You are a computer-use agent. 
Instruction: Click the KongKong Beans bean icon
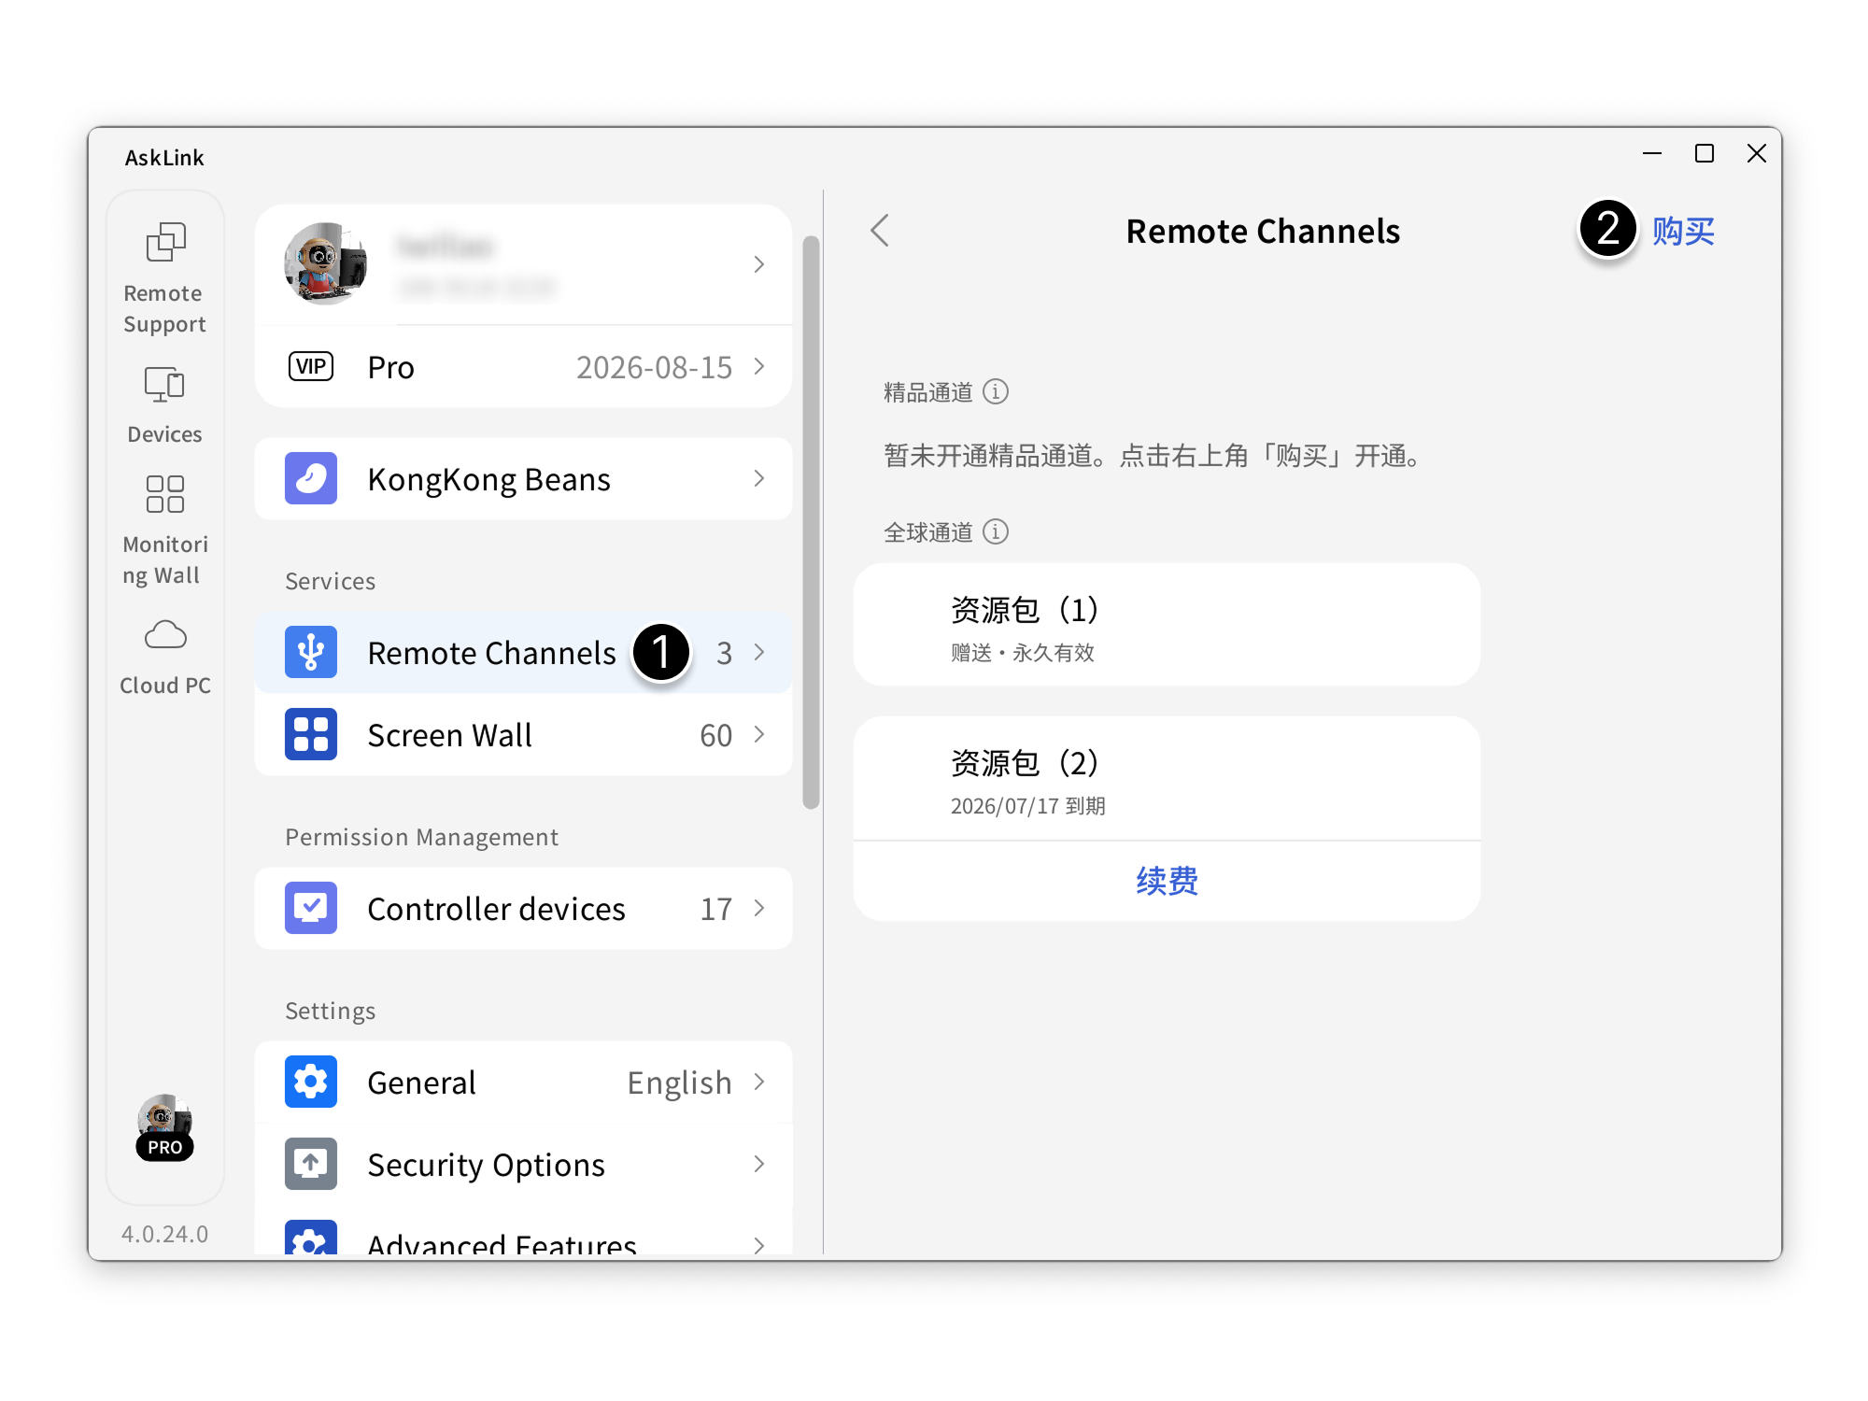[x=310, y=478]
